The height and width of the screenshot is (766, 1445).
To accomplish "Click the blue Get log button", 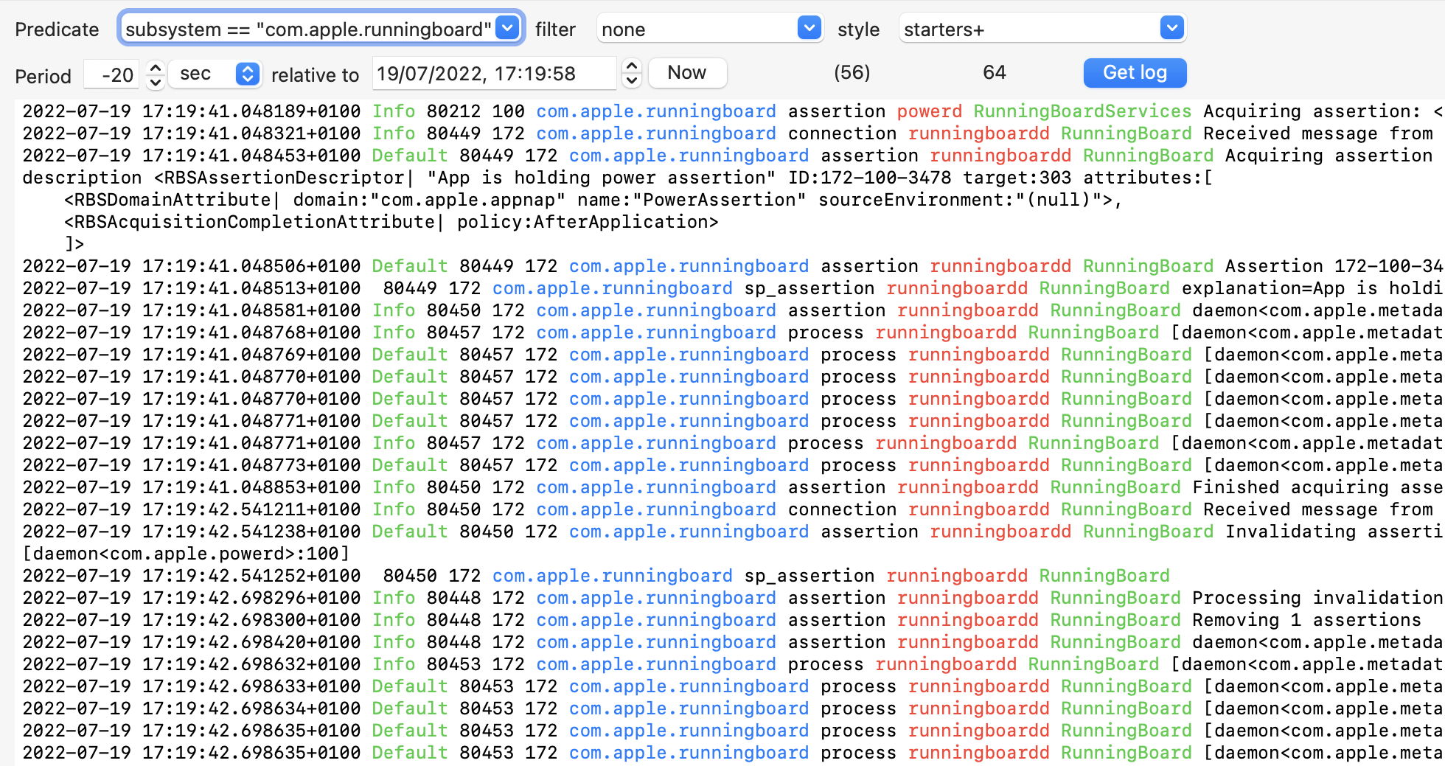I will [x=1135, y=73].
